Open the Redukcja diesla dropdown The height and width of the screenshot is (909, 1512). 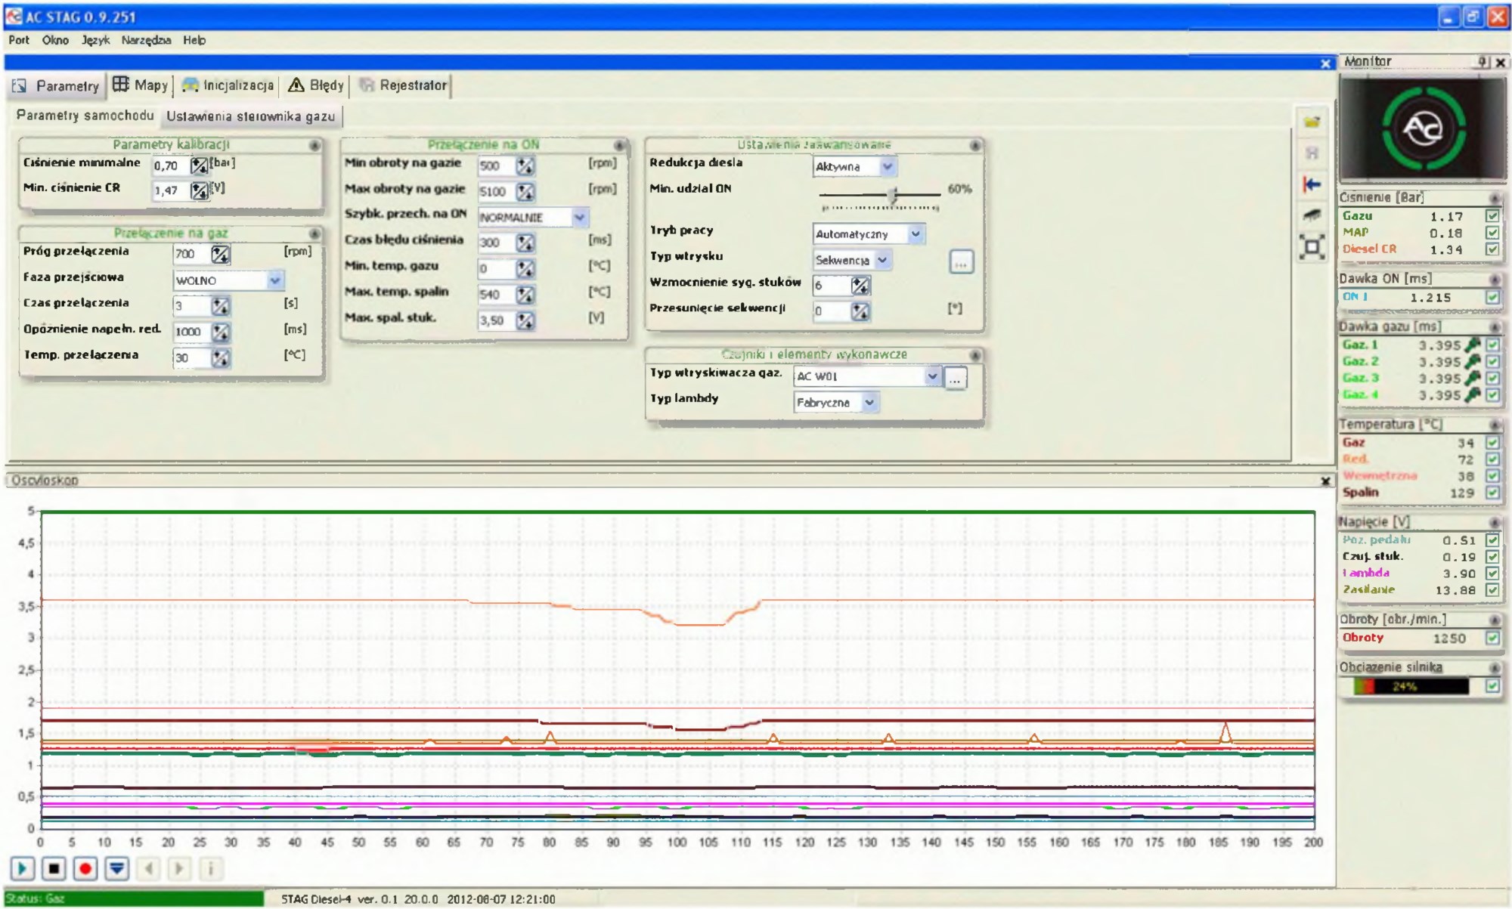click(888, 166)
